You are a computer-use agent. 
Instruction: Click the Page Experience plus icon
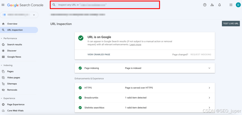3,105
